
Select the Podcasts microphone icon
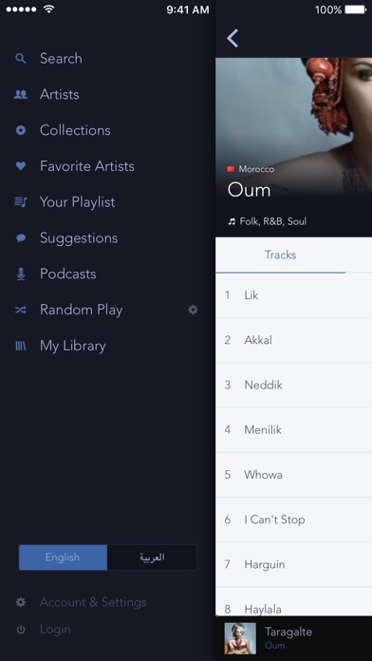(21, 274)
